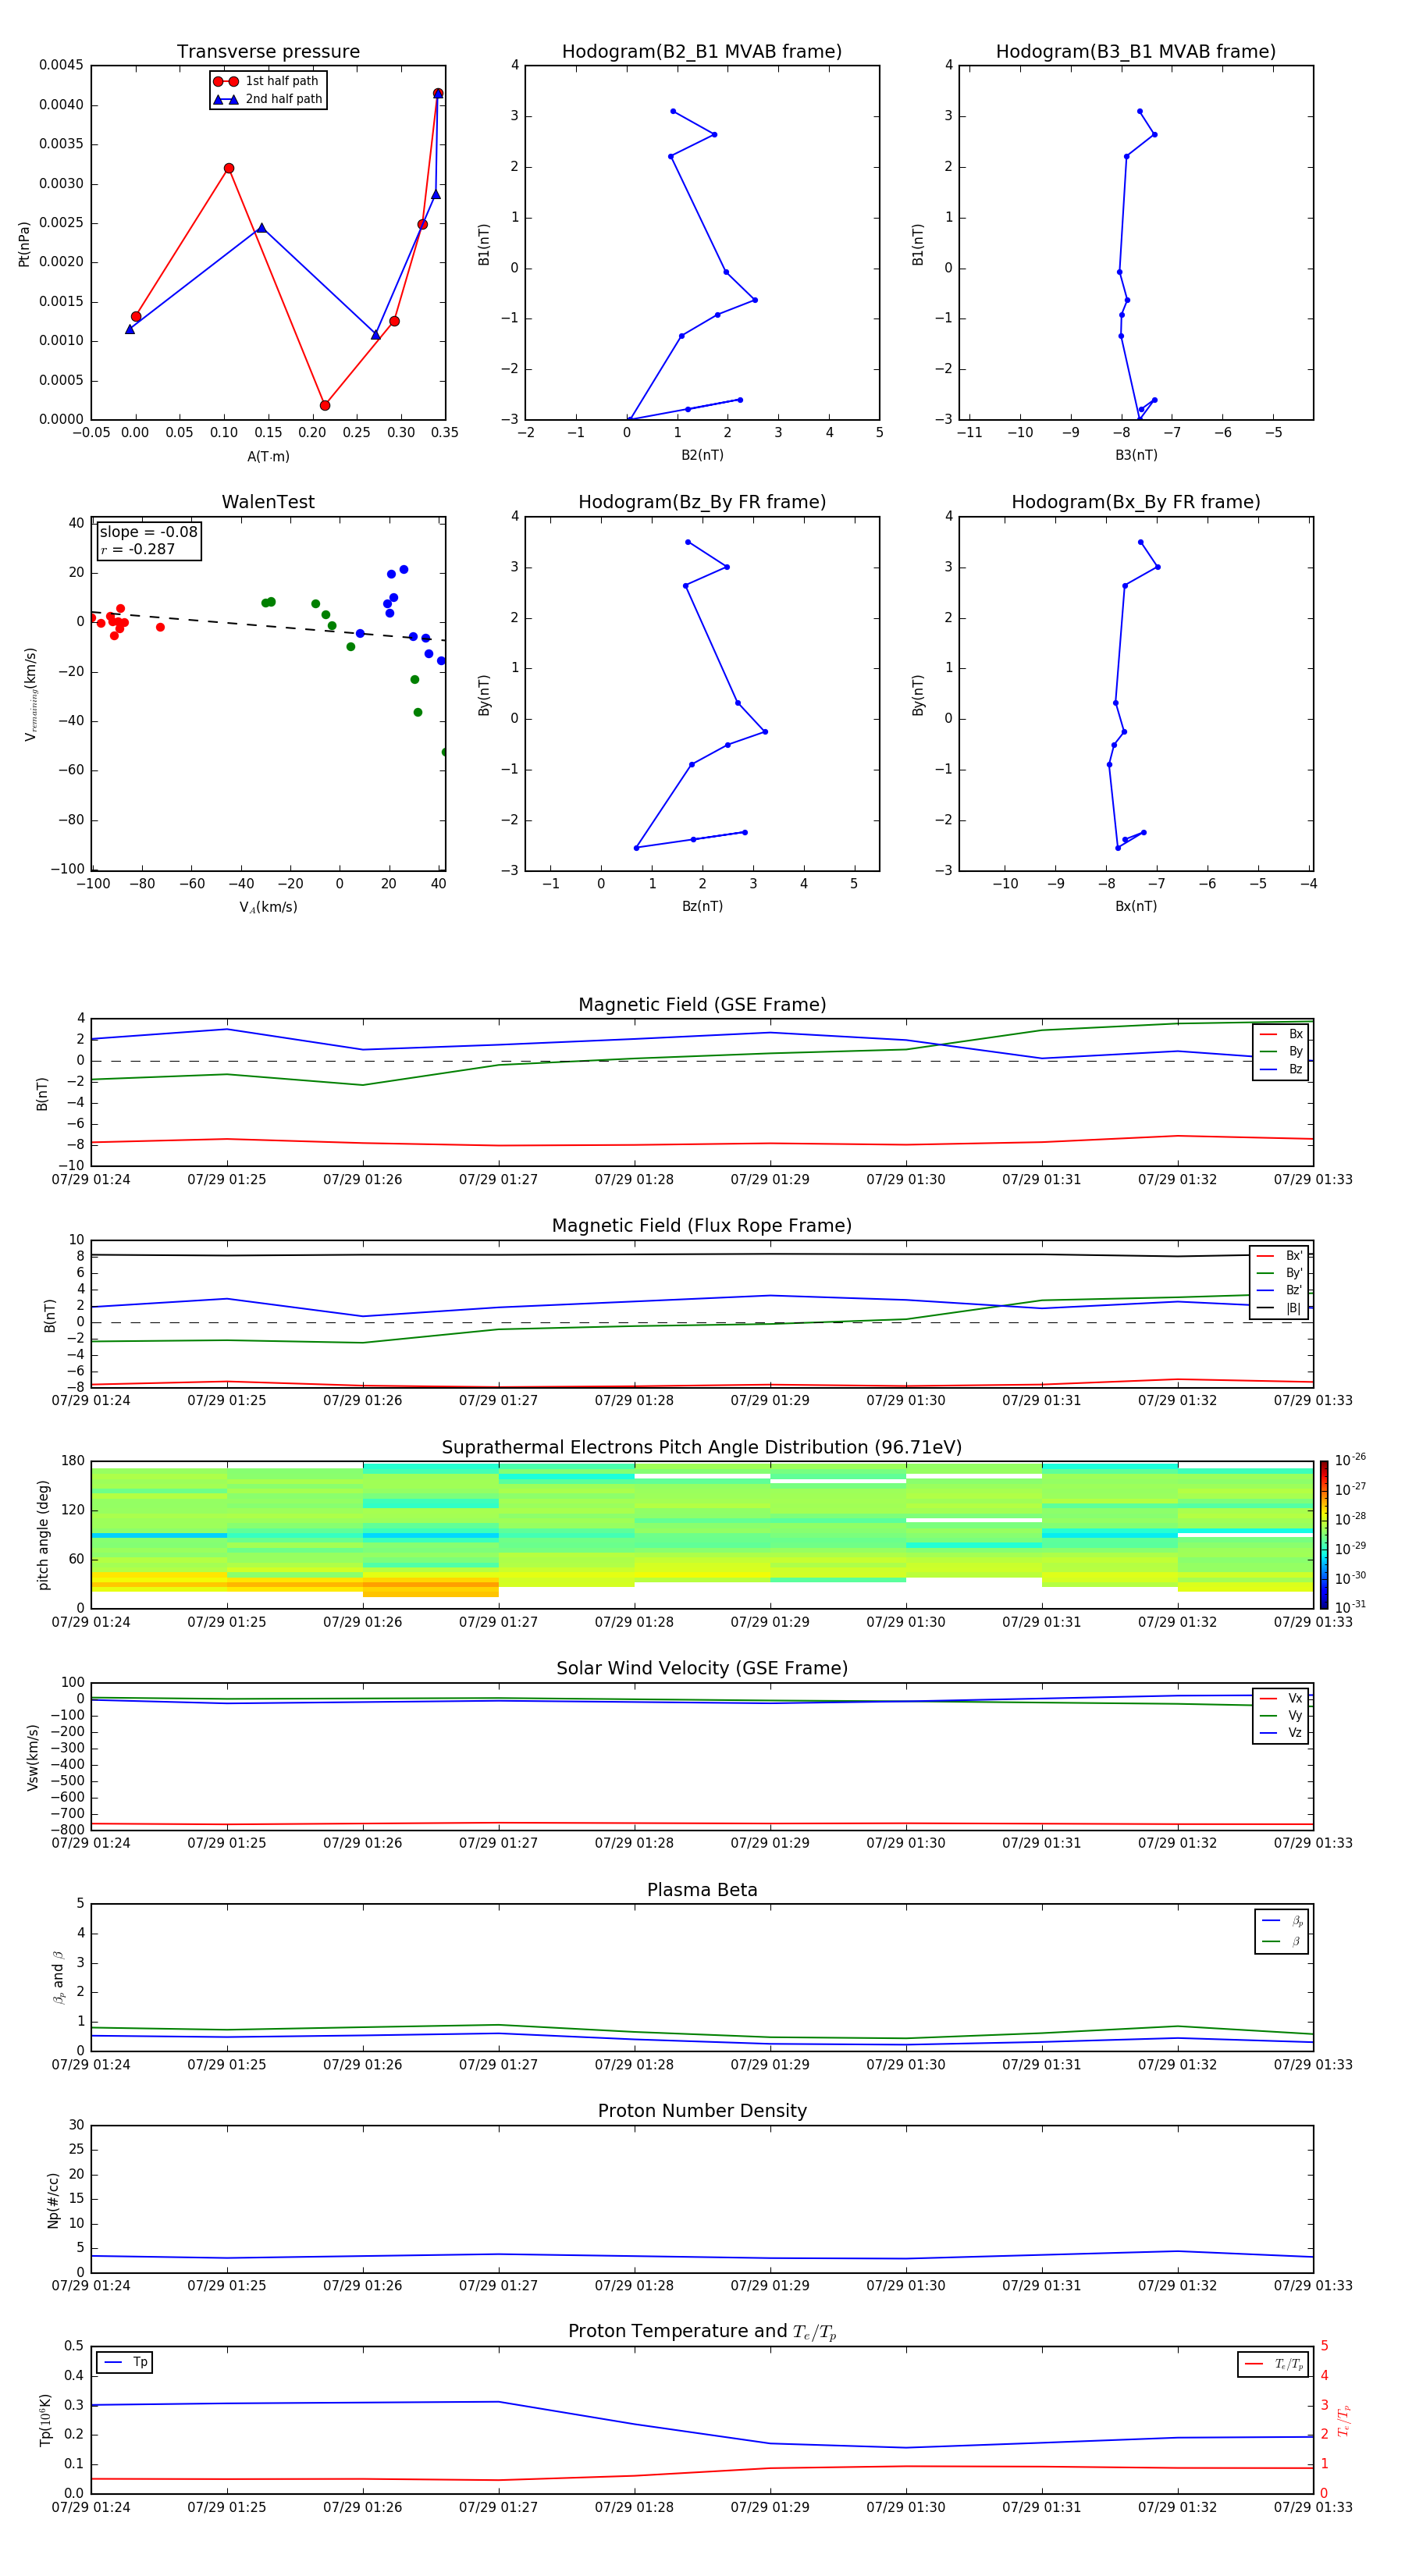Select the '2nd half path' legend entry

pyautogui.click(x=268, y=99)
